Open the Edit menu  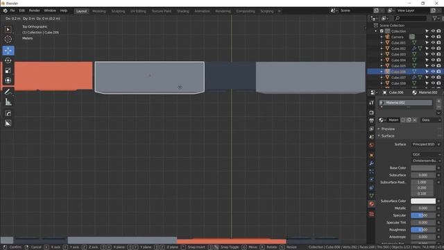click(22, 11)
